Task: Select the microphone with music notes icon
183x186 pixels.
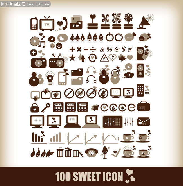Action: click(x=105, y=152)
